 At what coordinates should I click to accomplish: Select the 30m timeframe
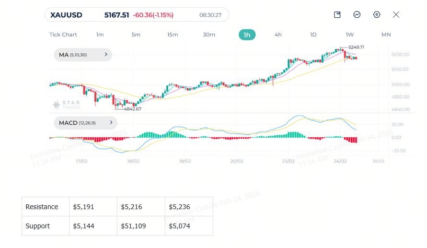point(209,35)
